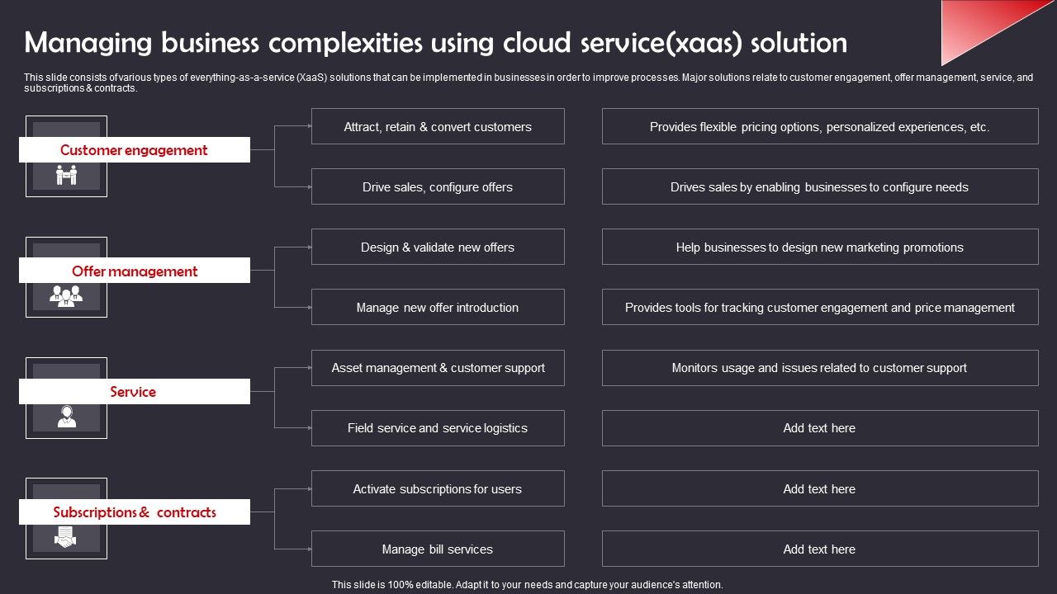Image resolution: width=1057 pixels, height=594 pixels.
Task: Select 'Field service and service logistics' box
Action: click(x=438, y=428)
